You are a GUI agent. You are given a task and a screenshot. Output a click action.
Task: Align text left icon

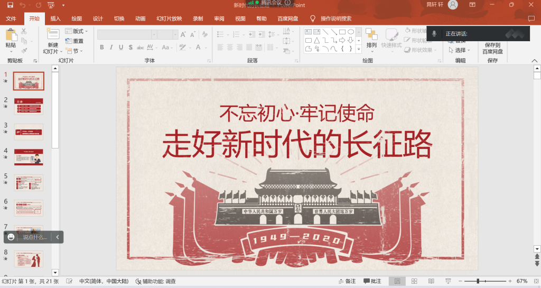[x=220, y=47]
